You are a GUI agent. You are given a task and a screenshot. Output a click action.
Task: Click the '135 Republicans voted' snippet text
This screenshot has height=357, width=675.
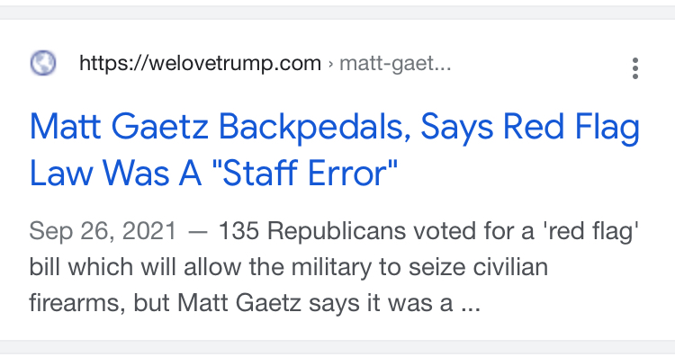pos(313,230)
